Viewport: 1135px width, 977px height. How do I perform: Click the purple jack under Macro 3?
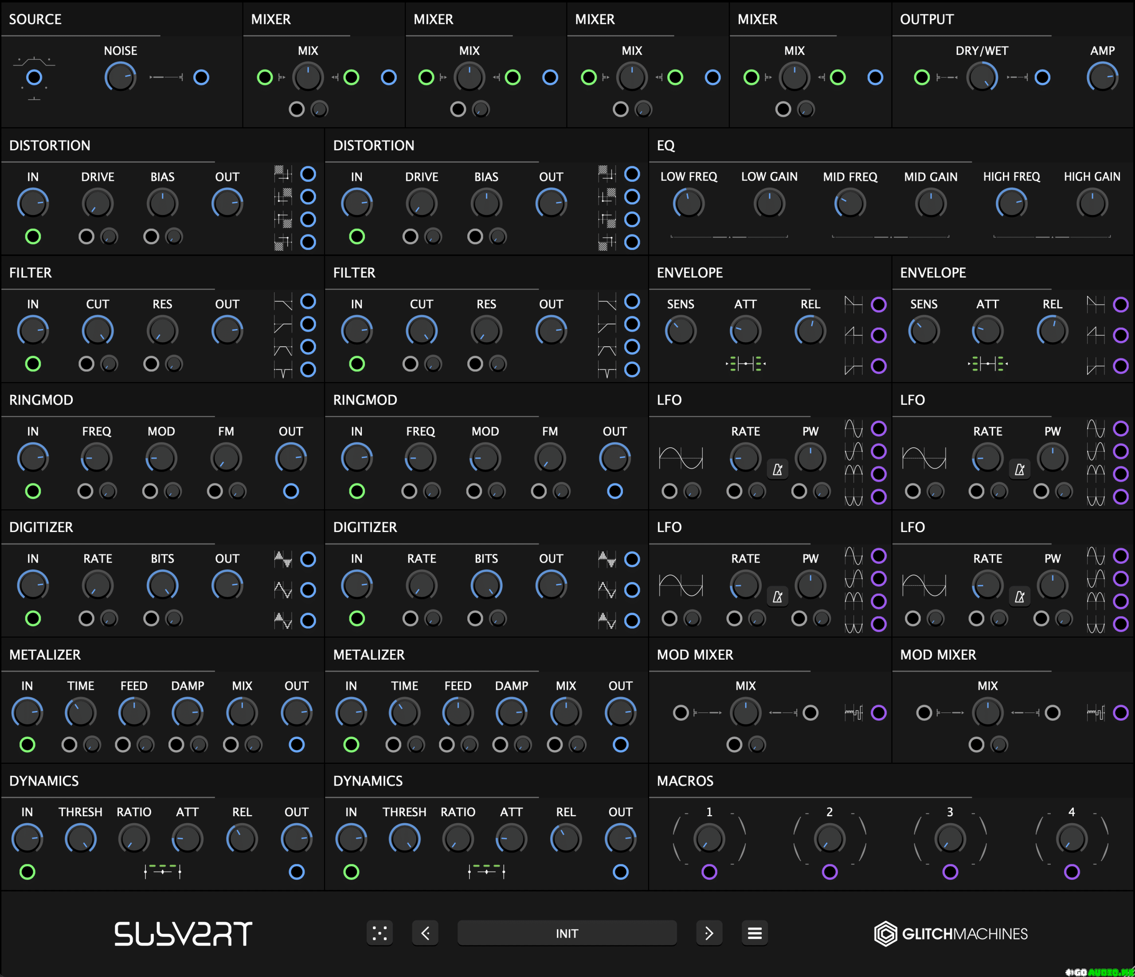[950, 871]
